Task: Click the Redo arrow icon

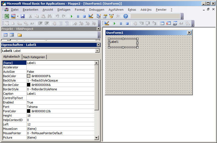Action: (x=64, y=16)
